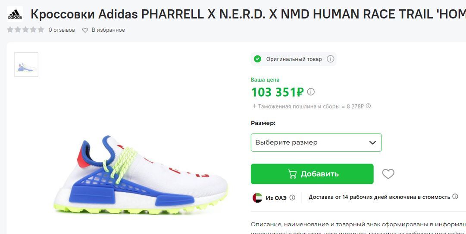This screenshot has width=466, height=234.
Task: Expand the Выберите размер dropdown
Action: pyautogui.click(x=316, y=143)
